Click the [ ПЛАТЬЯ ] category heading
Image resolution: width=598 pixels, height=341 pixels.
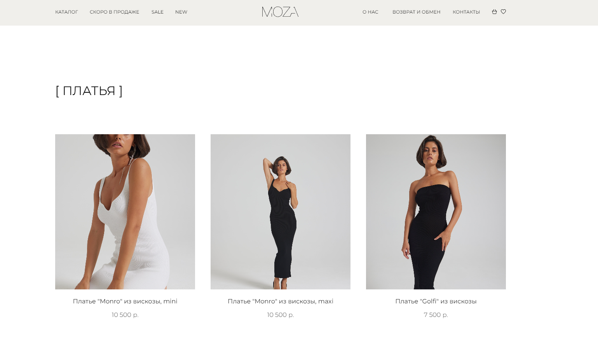[89, 91]
